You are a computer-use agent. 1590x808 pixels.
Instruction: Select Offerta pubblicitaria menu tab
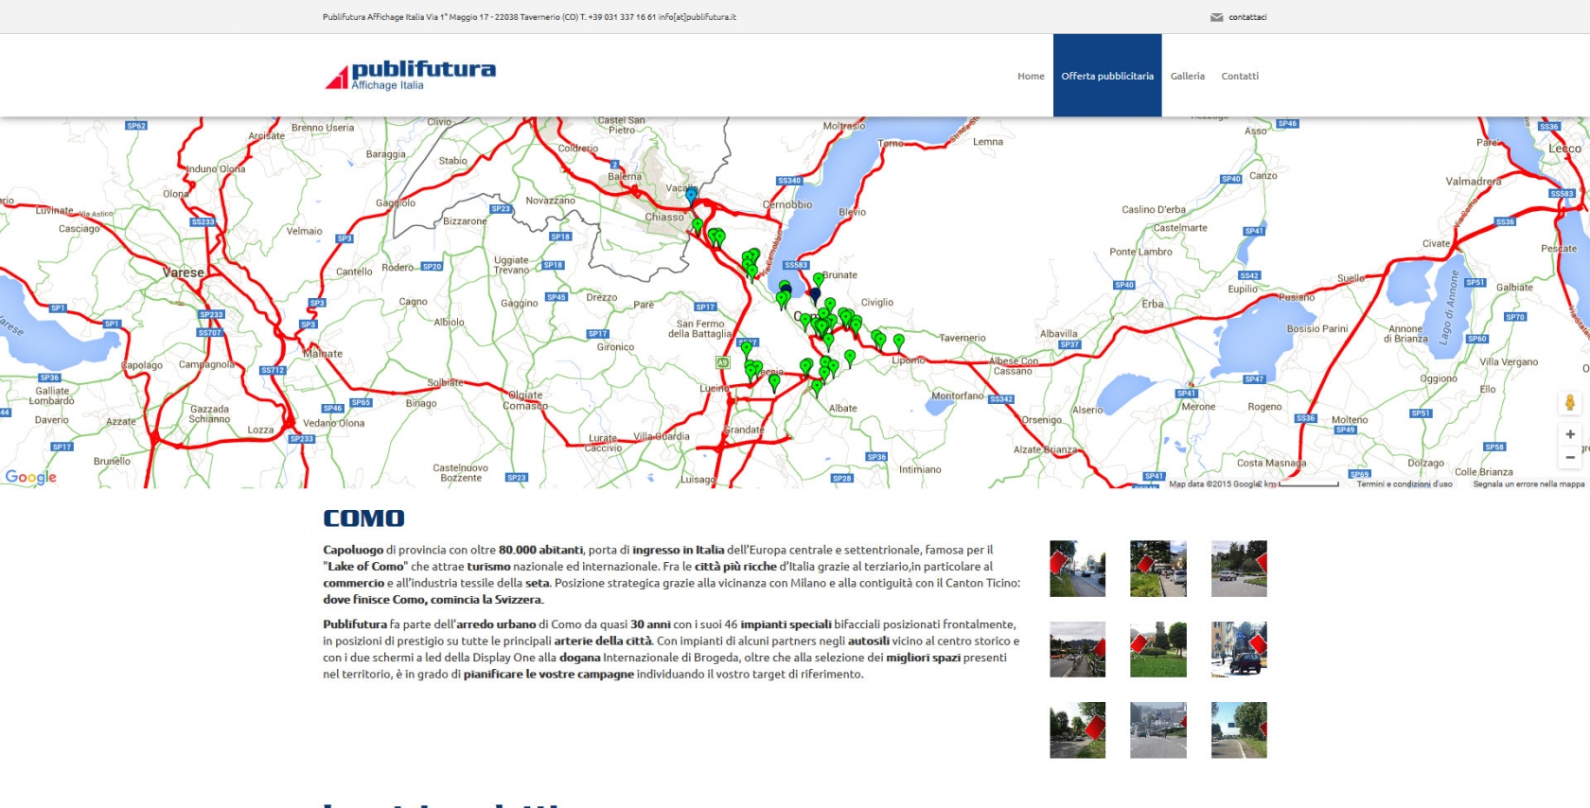(x=1107, y=76)
